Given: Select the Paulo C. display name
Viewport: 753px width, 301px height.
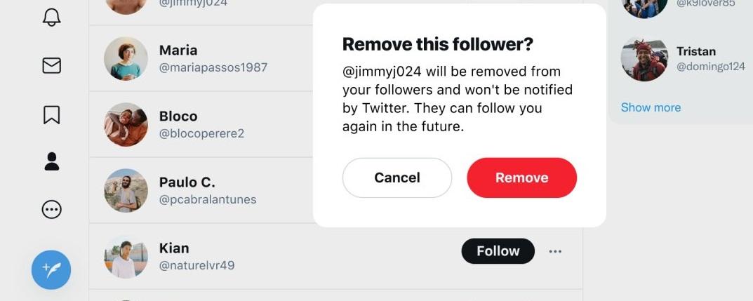Looking at the screenshot, I should click(187, 182).
